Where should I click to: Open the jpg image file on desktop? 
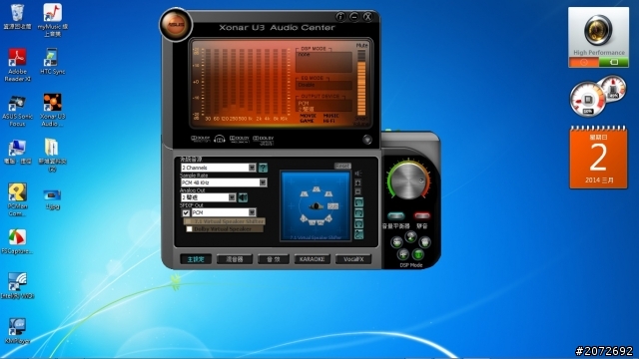pyautogui.click(x=53, y=199)
